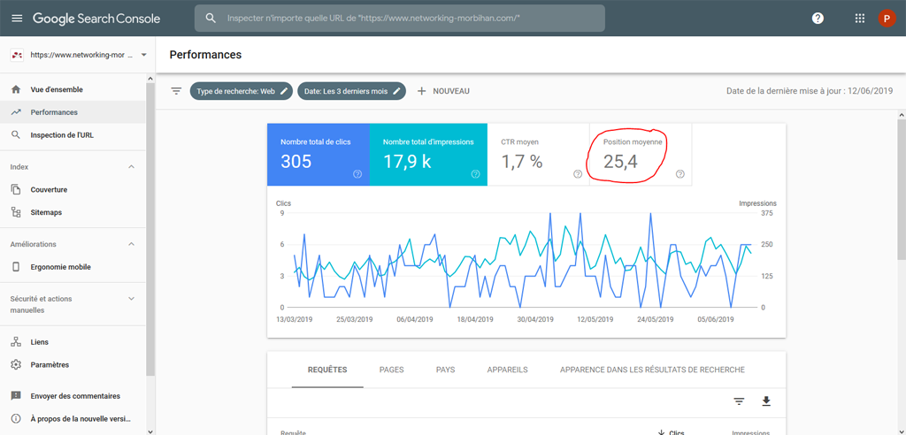Collapse the Index section

pos(131,167)
